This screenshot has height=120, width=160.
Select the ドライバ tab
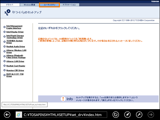[x=10, y=5]
